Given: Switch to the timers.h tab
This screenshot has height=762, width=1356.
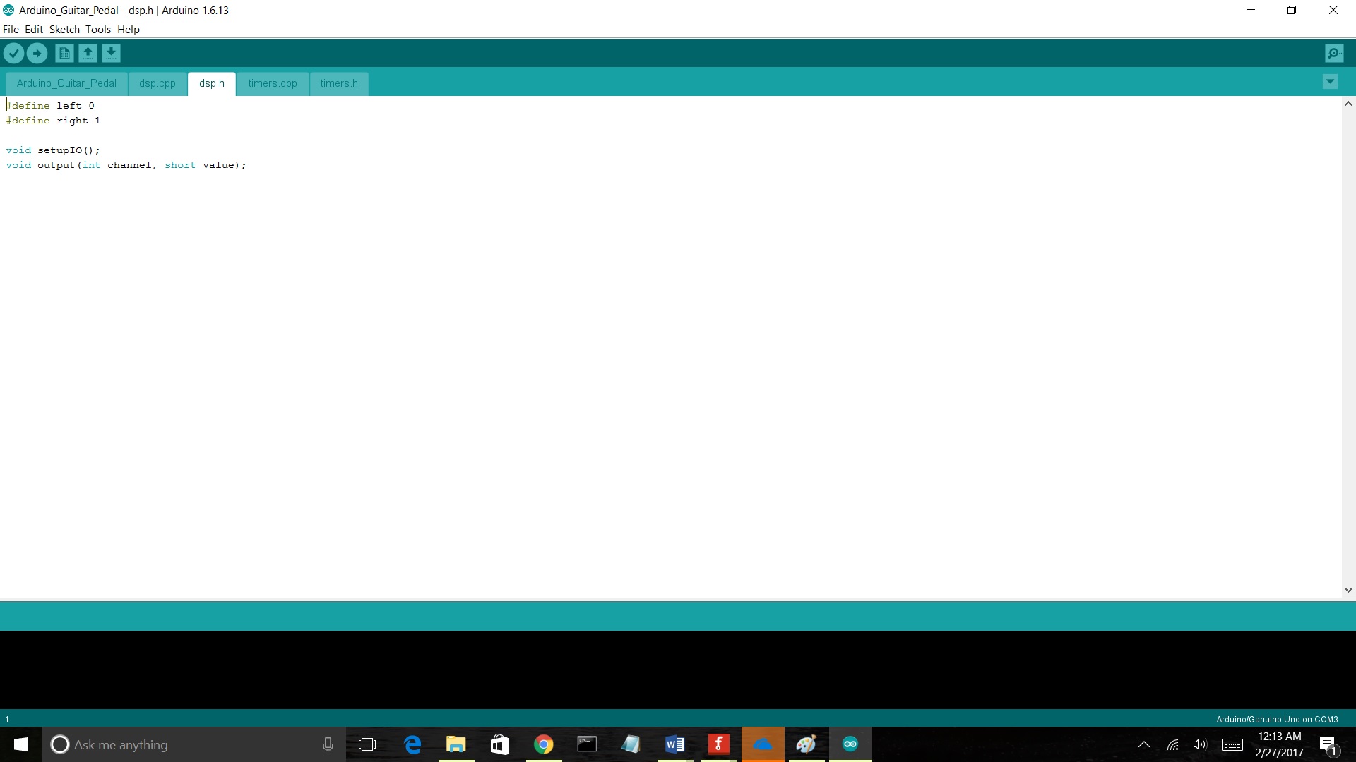Looking at the screenshot, I should (x=339, y=83).
